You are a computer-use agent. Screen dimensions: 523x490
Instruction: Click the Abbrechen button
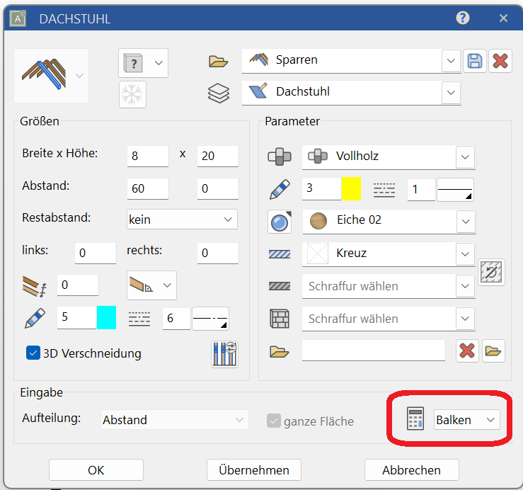pyautogui.click(x=412, y=470)
